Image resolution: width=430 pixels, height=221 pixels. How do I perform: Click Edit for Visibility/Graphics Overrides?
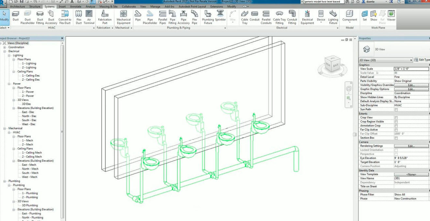pyautogui.click(x=411, y=85)
